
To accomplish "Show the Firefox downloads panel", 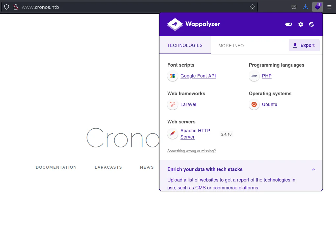I will tap(305, 7).
